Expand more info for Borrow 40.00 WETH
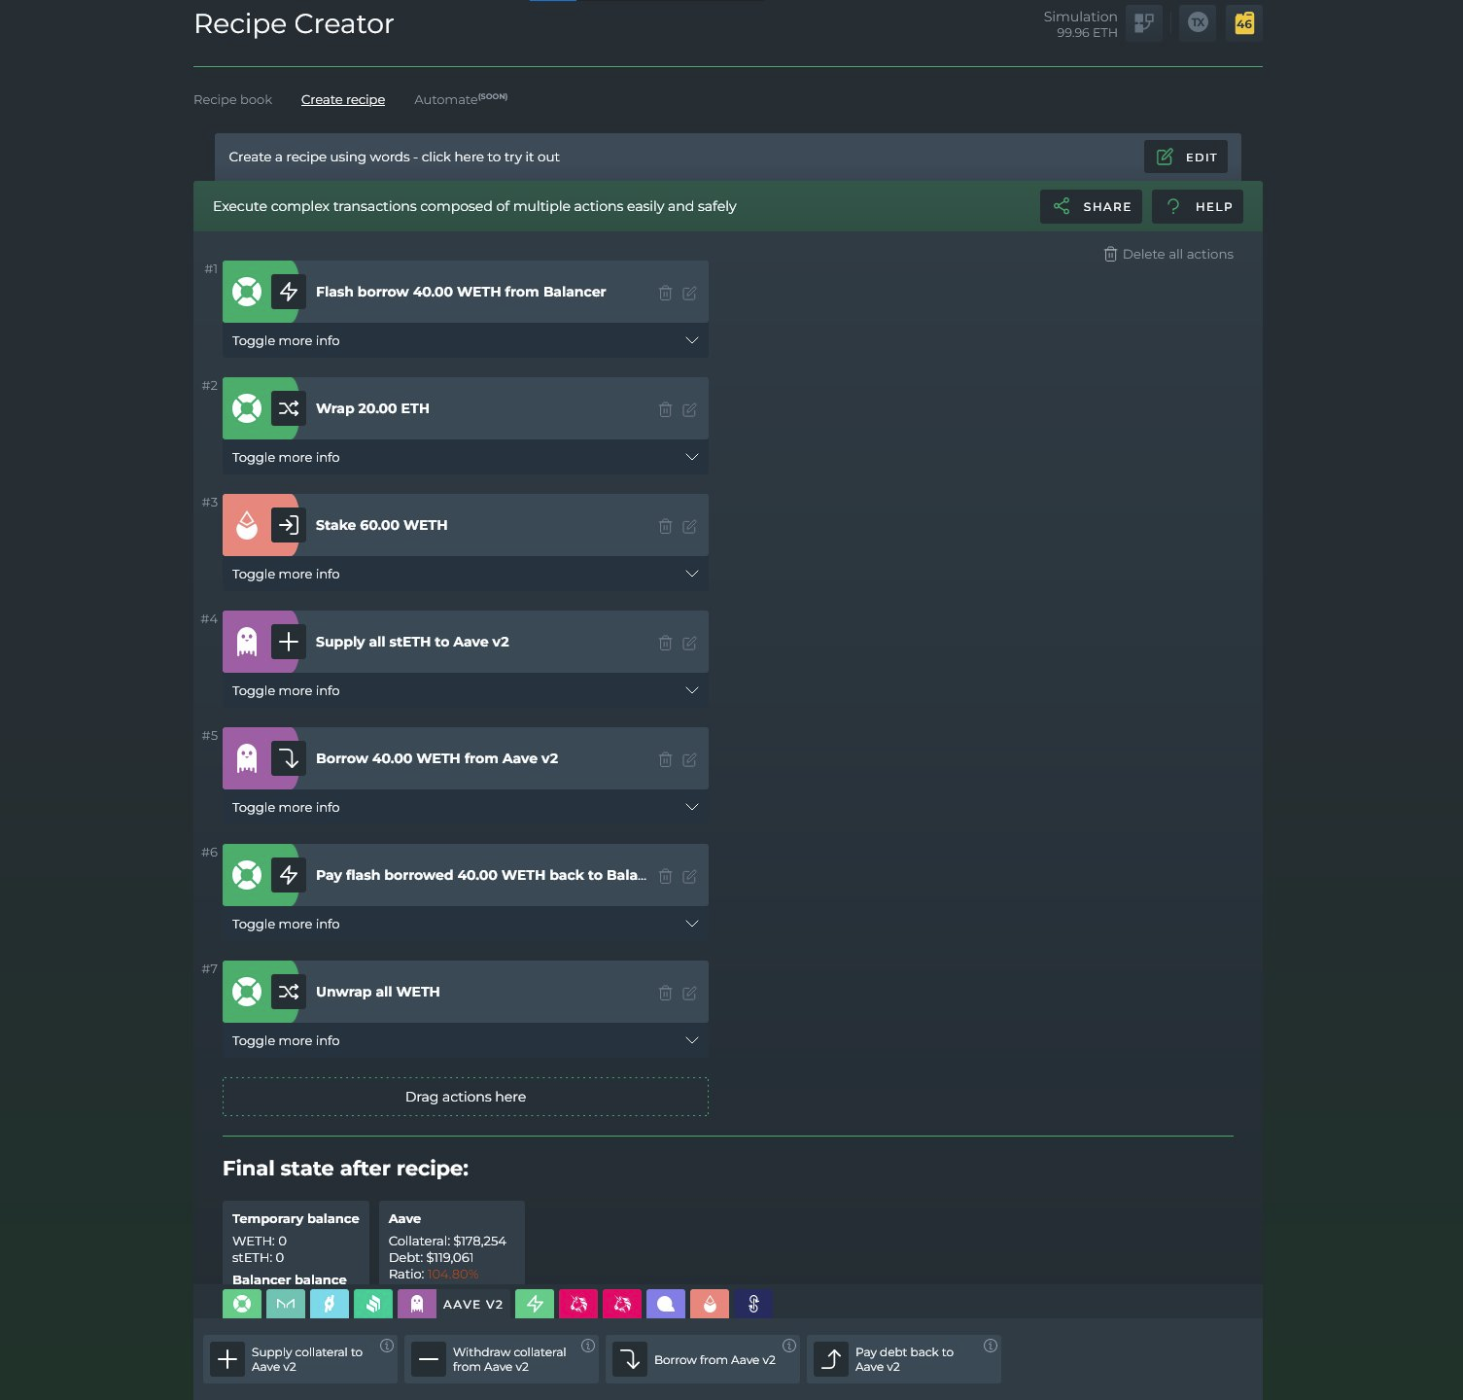The width and height of the screenshot is (1463, 1400). coord(466,807)
